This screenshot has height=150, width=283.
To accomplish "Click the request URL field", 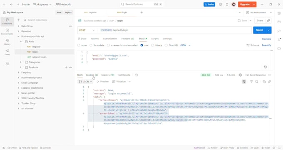I will [x=175, y=30].
